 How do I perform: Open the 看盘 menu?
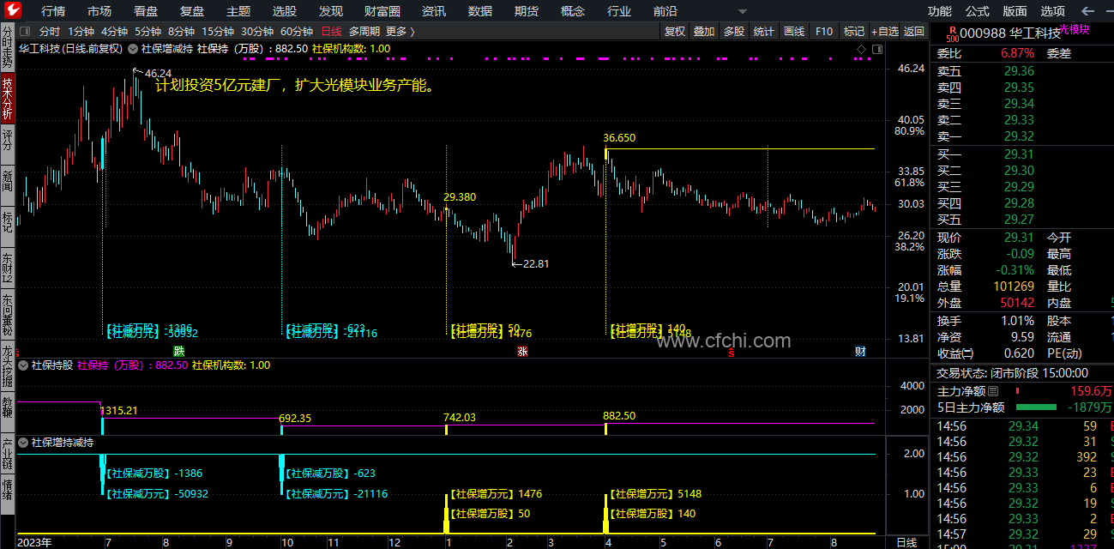[146, 11]
